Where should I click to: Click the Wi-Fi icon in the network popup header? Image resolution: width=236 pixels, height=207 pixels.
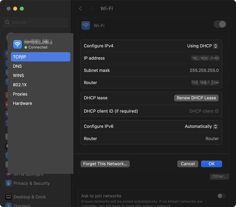pos(17,44)
